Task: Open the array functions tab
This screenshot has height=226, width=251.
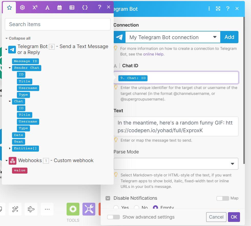Action: point(72,7)
